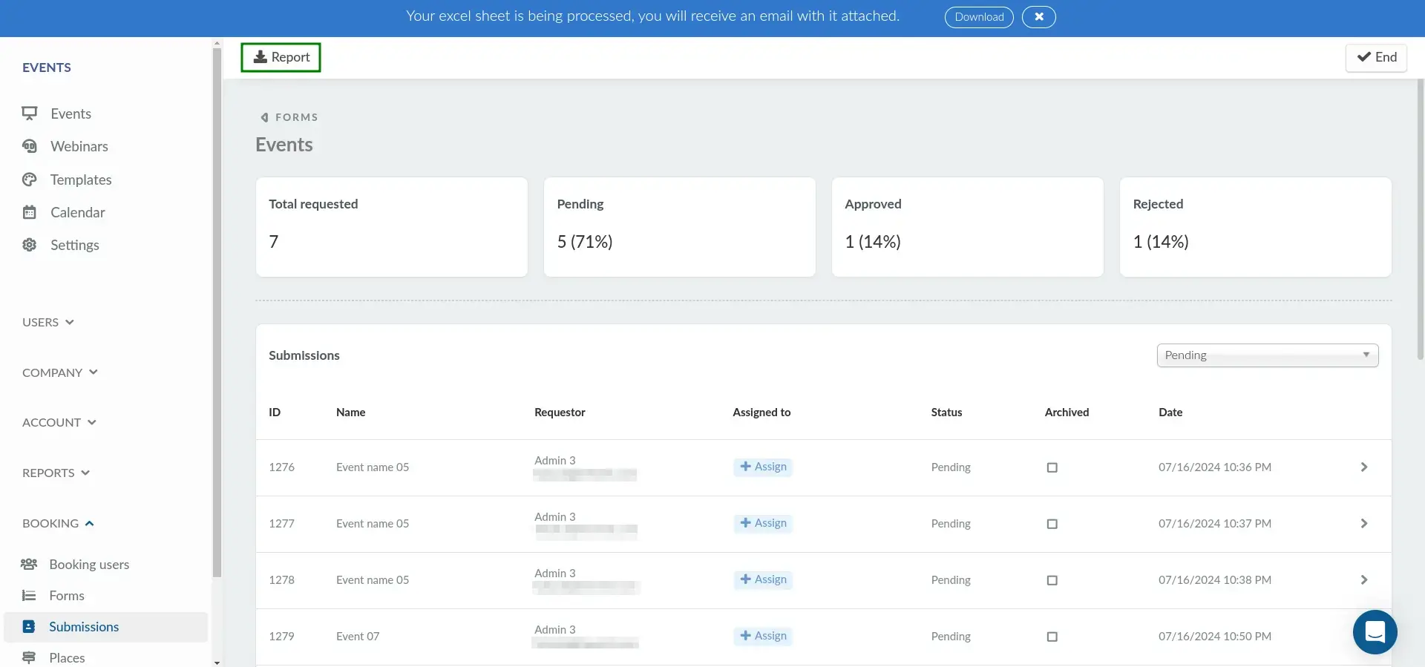
Task: Click the Settings gear icon
Action: (30, 245)
